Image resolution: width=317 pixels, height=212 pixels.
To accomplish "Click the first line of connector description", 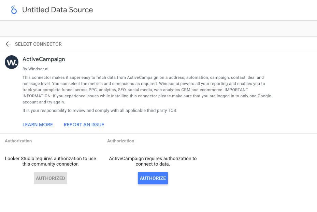I will coord(143,77).
